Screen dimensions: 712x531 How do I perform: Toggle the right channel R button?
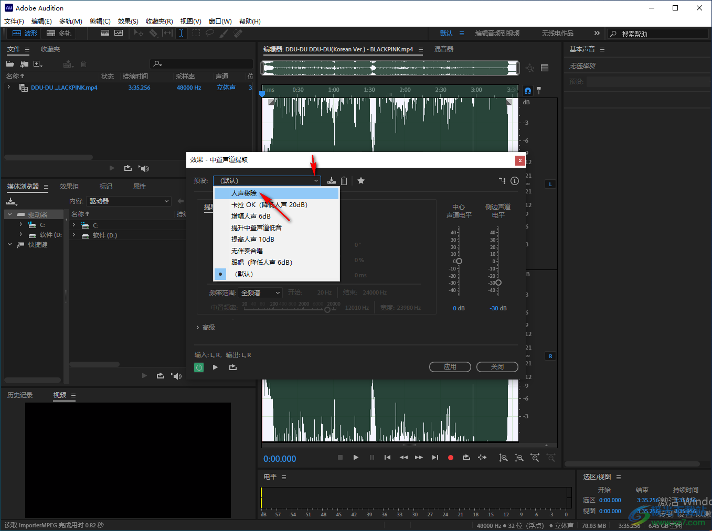click(x=550, y=356)
